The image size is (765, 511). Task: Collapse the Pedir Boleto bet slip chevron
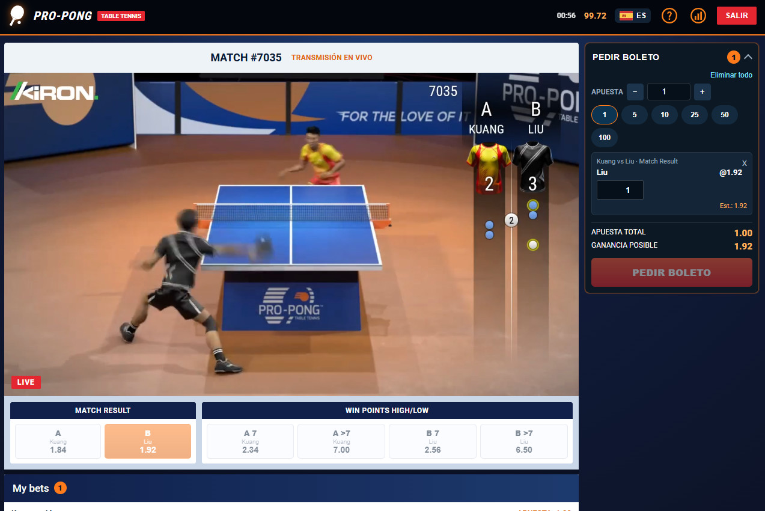(748, 57)
